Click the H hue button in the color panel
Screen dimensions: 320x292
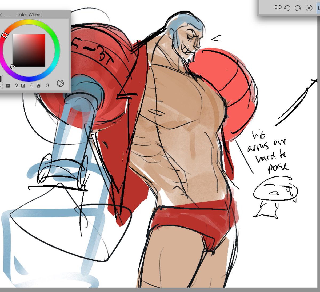coord(7,85)
